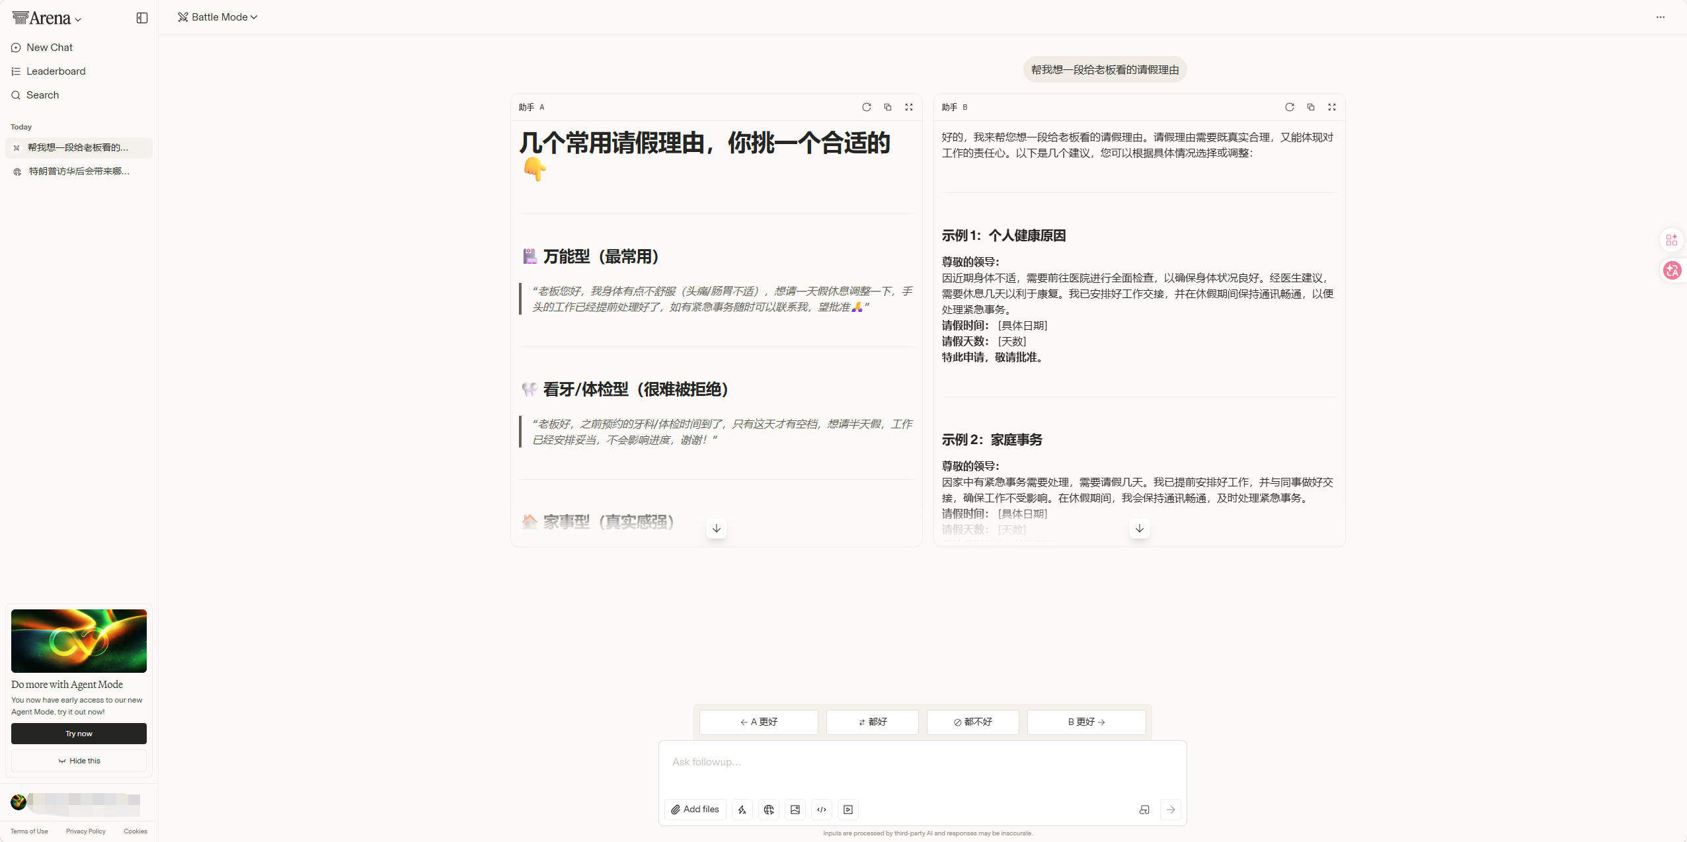Vote "A 更好"
The width and height of the screenshot is (1687, 842).
pyautogui.click(x=758, y=722)
